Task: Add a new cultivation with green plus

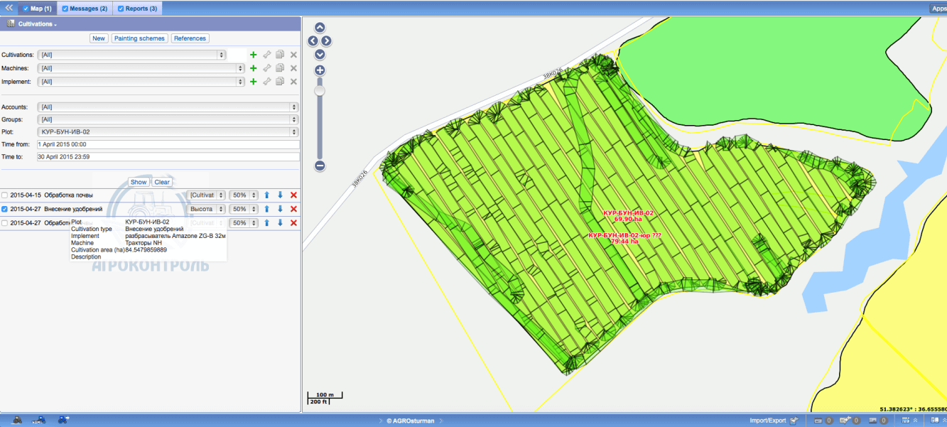Action: (253, 55)
